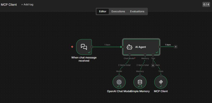212x103 pixels.
Task: Click the AI Agent input port
Action: (123, 47)
